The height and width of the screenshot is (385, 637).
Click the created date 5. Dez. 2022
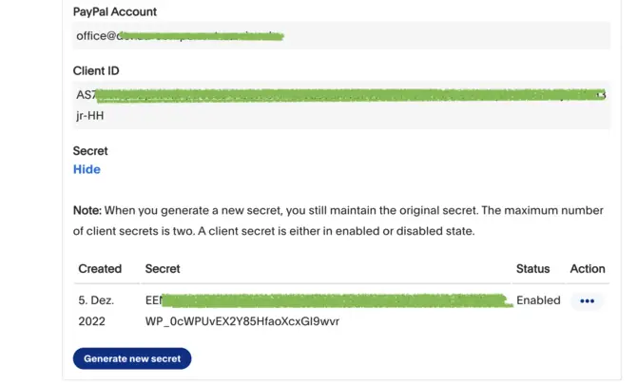[x=96, y=311]
